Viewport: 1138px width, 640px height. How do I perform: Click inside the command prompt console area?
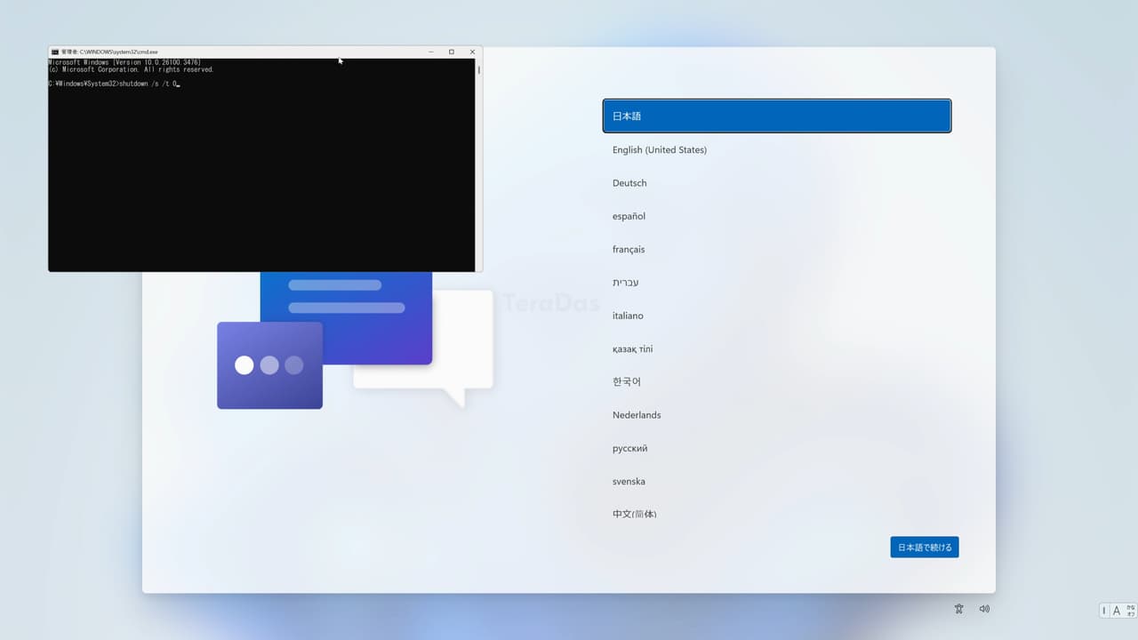tap(261, 178)
